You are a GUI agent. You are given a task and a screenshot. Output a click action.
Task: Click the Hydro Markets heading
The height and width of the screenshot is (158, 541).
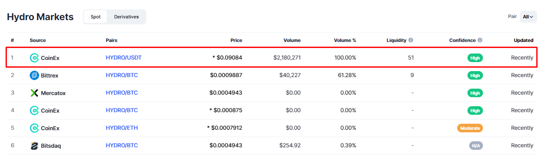pos(40,17)
